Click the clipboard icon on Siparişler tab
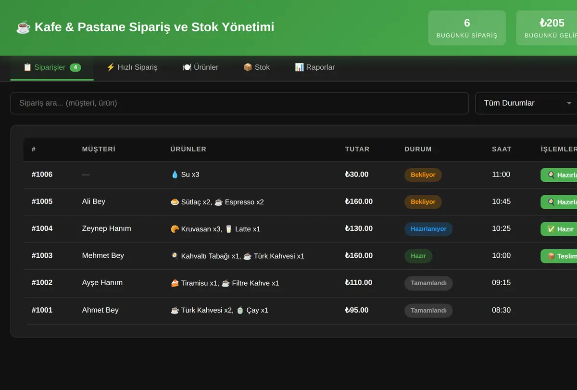577x390 pixels. coord(27,67)
